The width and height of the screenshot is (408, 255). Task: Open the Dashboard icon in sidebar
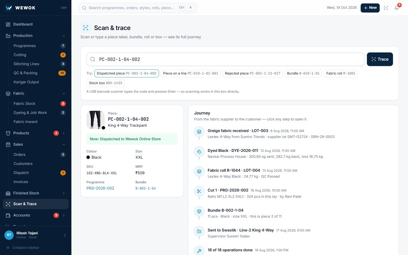coord(8,24)
